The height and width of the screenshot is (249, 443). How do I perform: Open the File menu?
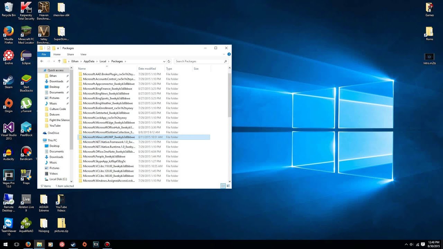(x=44, y=54)
